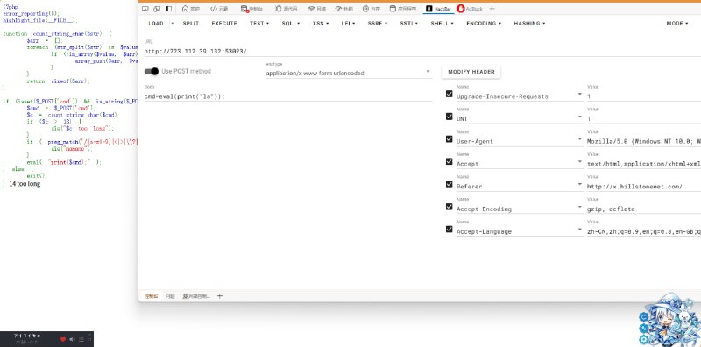Image resolution: width=701 pixels, height=347 pixels.
Task: Click the LOAD button in HackBar
Action: coord(156,24)
